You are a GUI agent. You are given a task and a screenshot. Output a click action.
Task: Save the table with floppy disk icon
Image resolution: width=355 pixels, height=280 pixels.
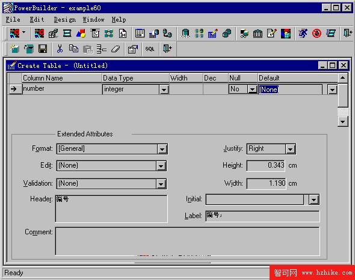[43, 49]
